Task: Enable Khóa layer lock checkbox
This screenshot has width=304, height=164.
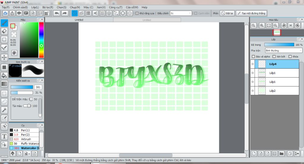Action: (x=290, y=56)
